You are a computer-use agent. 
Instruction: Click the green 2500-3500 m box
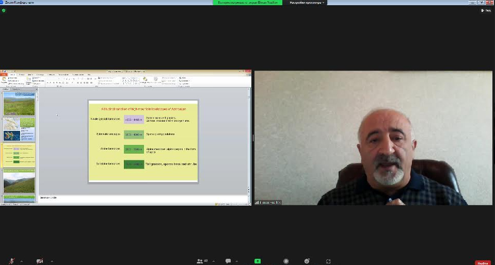click(134, 149)
